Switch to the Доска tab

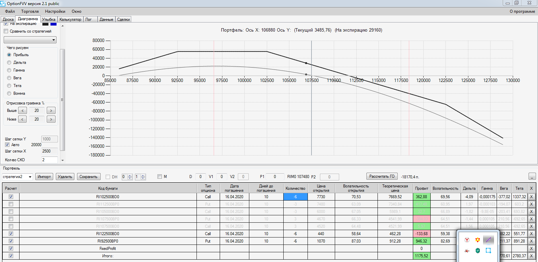click(x=8, y=19)
